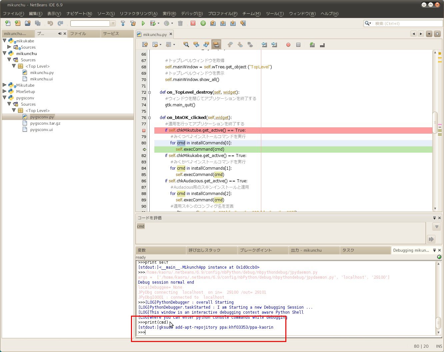Click the Clean and Build Project icon
This screenshot has width=444, height=352.
point(133,23)
